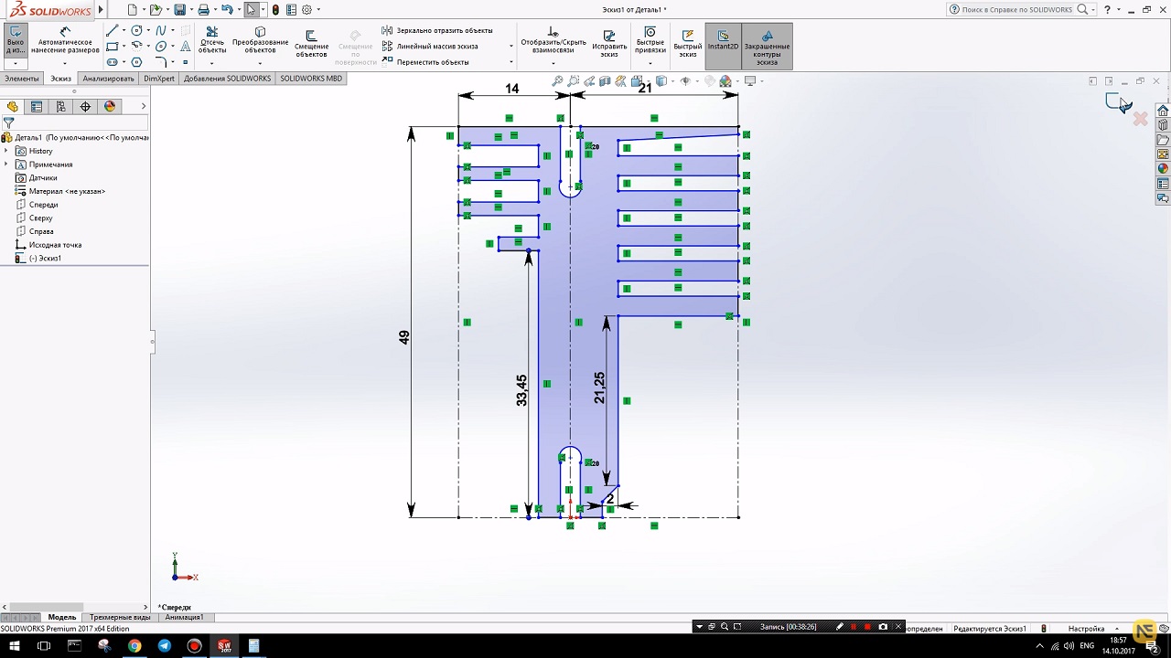Select the Rapid Sketch (Быстрый эскиз) tool
The height and width of the screenshot is (658, 1171).
coord(687,42)
